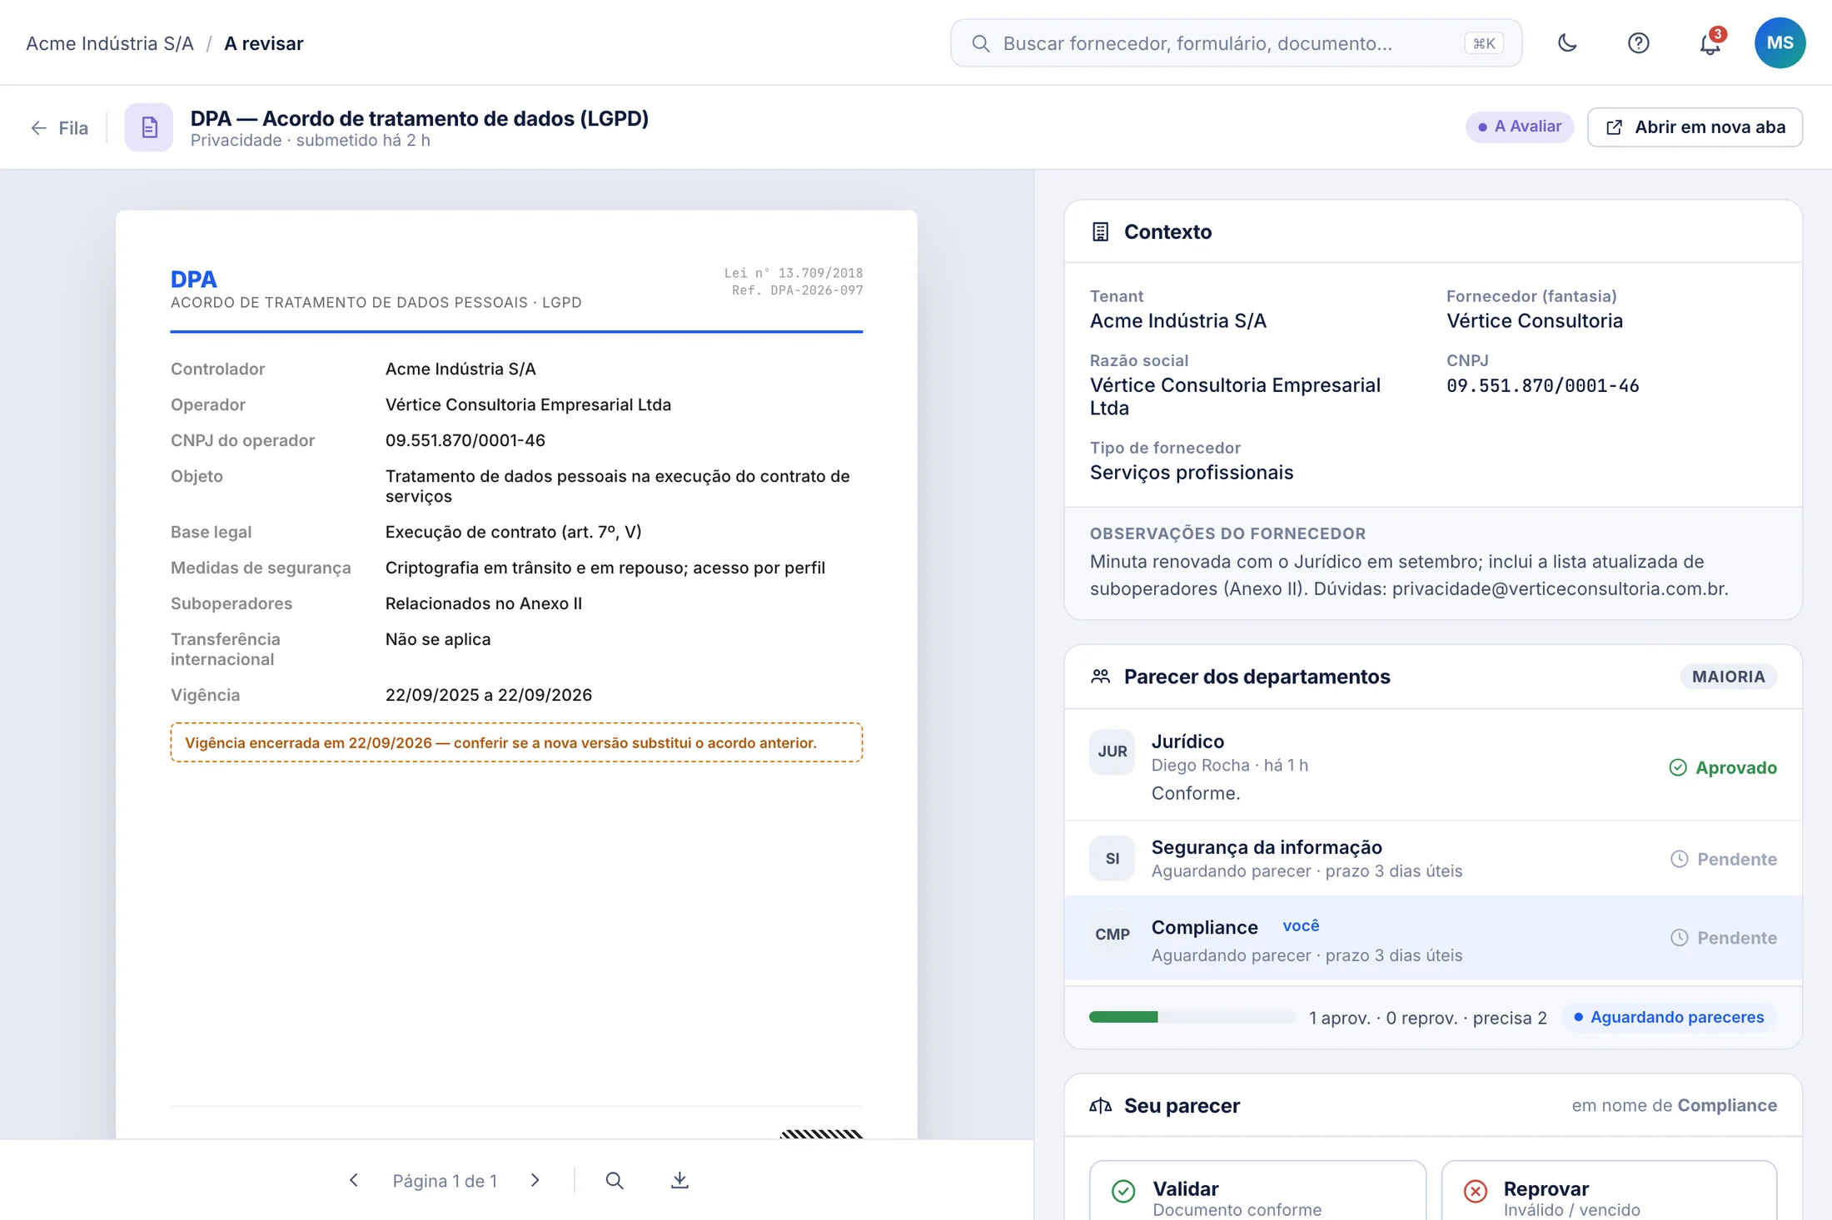Open notifications from the bell icon
The height and width of the screenshot is (1220, 1832).
1710,42
